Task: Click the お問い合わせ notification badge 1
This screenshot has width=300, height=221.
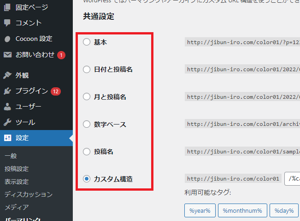Action: (x=61, y=55)
